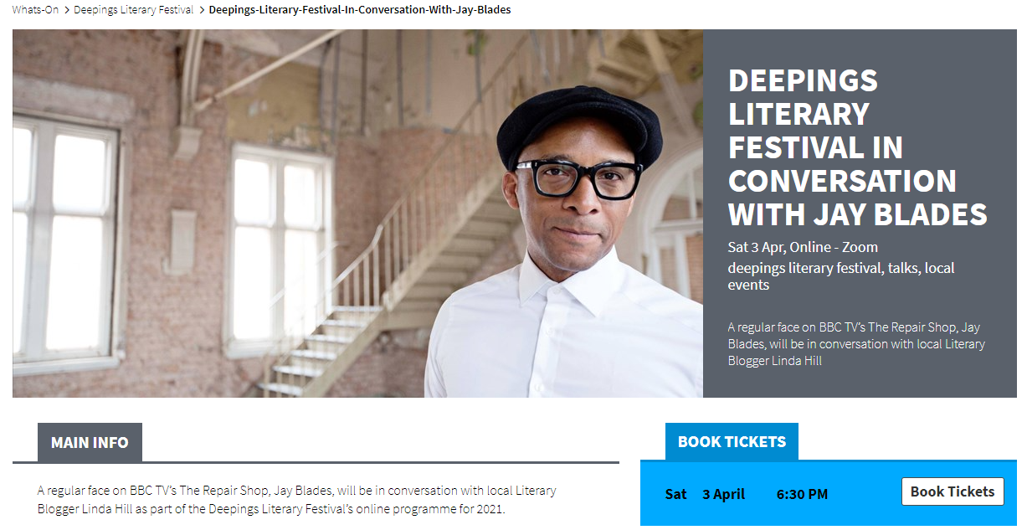Click the black cap in the photo

(578, 124)
